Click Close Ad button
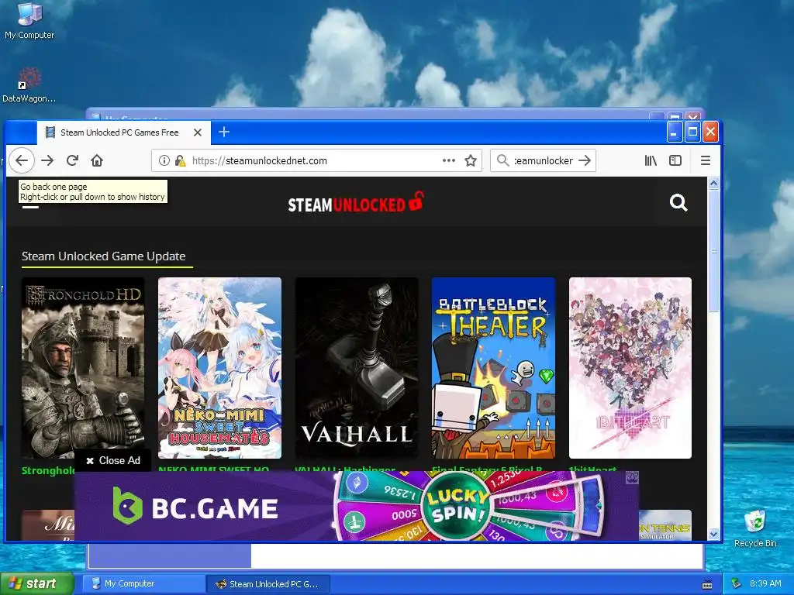The height and width of the screenshot is (595, 794). (x=113, y=460)
